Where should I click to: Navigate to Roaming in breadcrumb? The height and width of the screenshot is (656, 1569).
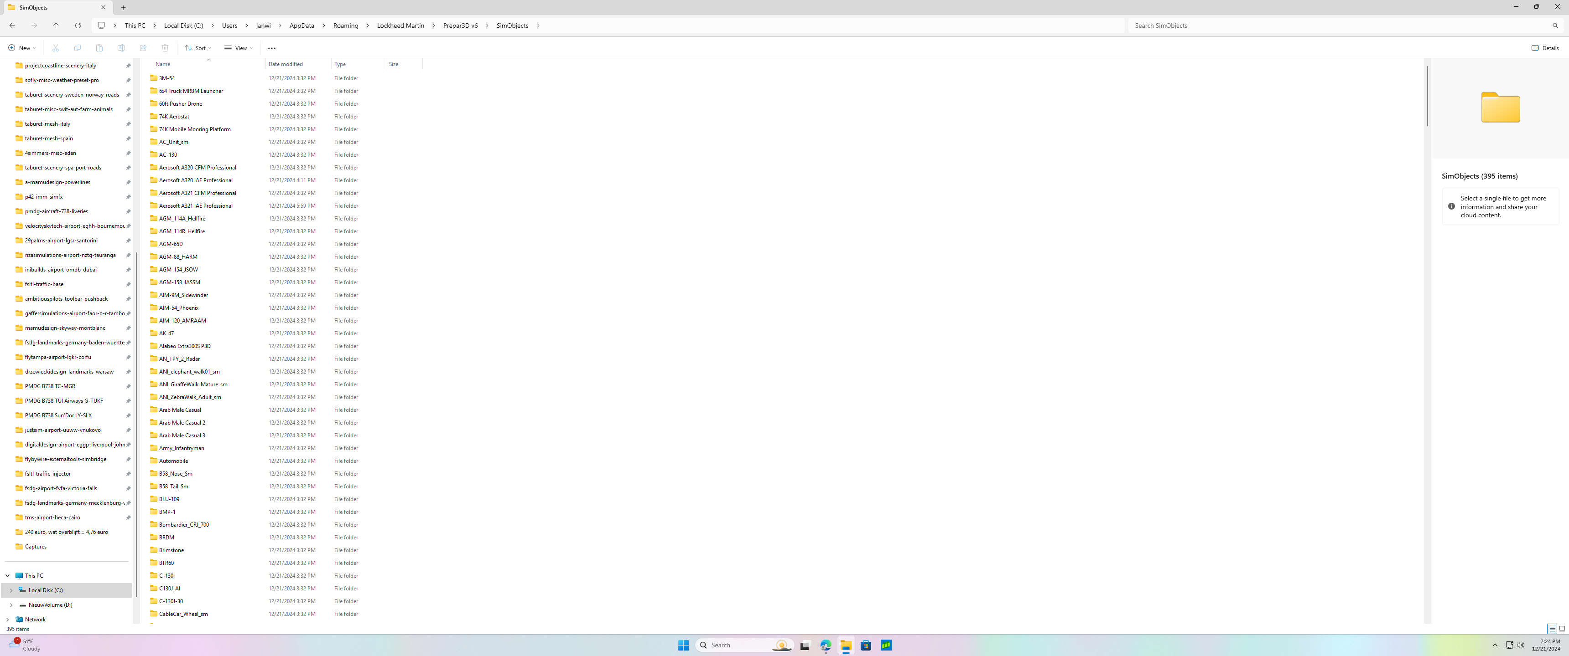(346, 26)
